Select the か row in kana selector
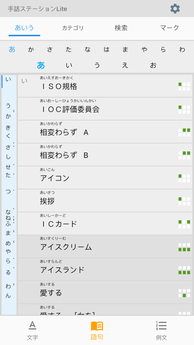 pos(31,50)
